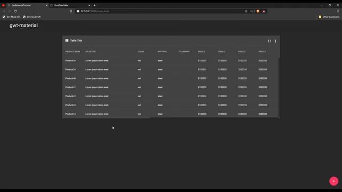Toggle sort on the Company column header
342x192 pixels.
184,52
